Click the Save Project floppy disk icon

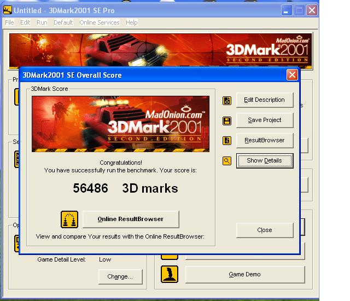coord(227,121)
